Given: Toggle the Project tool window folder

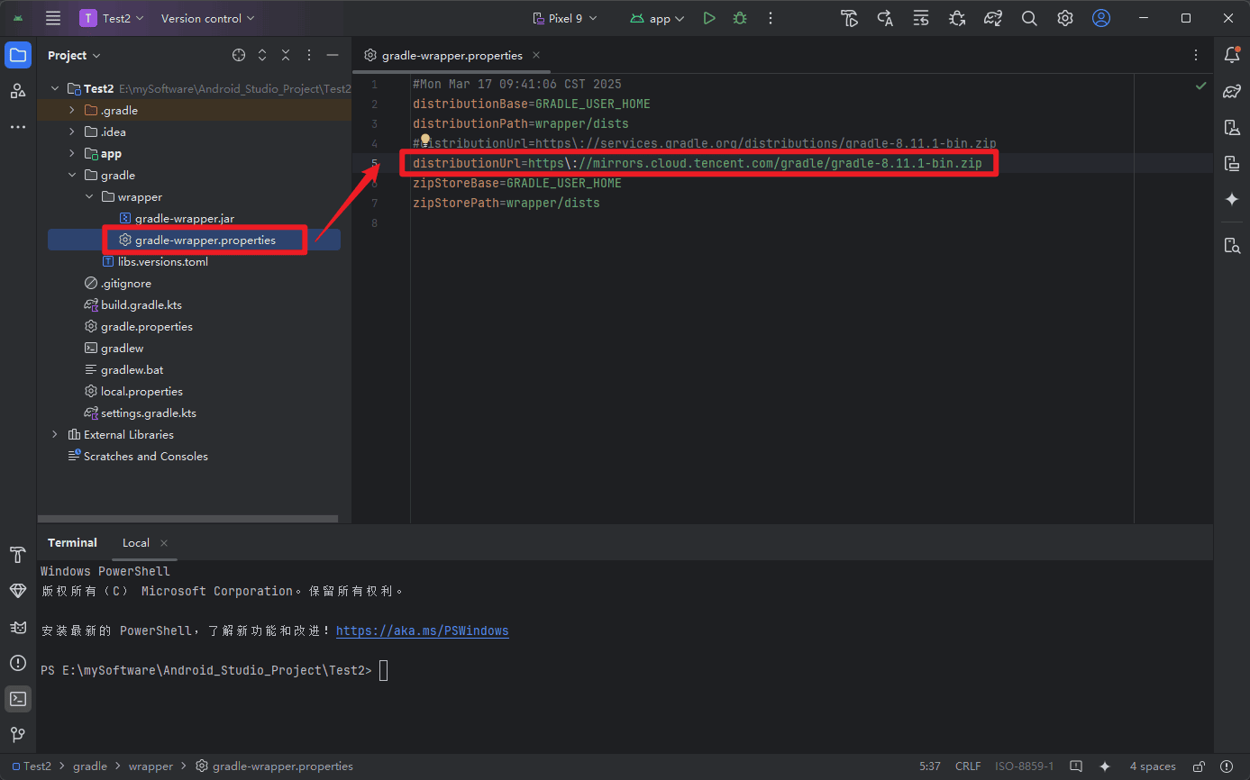Looking at the screenshot, I should [18, 55].
